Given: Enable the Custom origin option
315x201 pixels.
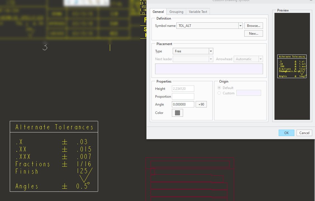Looking at the screenshot, I should point(219,93).
